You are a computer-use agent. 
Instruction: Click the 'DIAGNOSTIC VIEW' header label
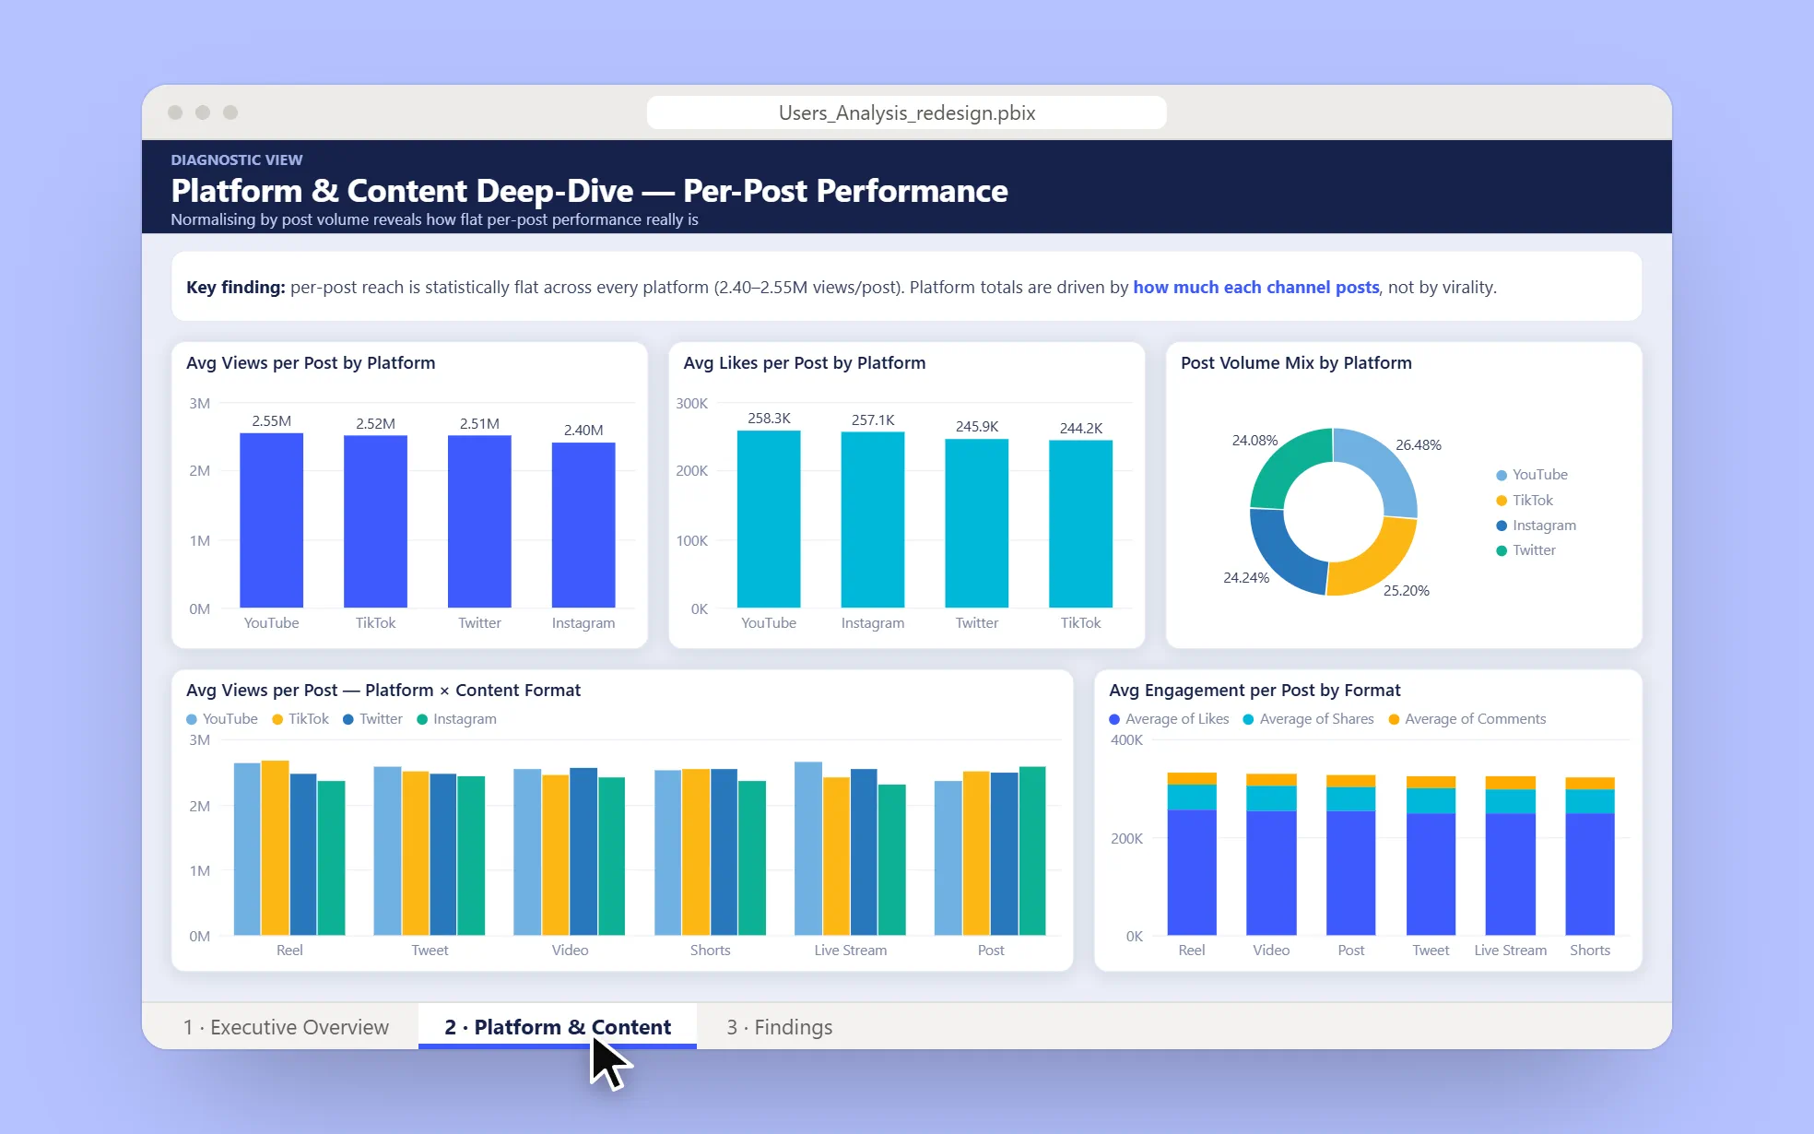click(236, 160)
